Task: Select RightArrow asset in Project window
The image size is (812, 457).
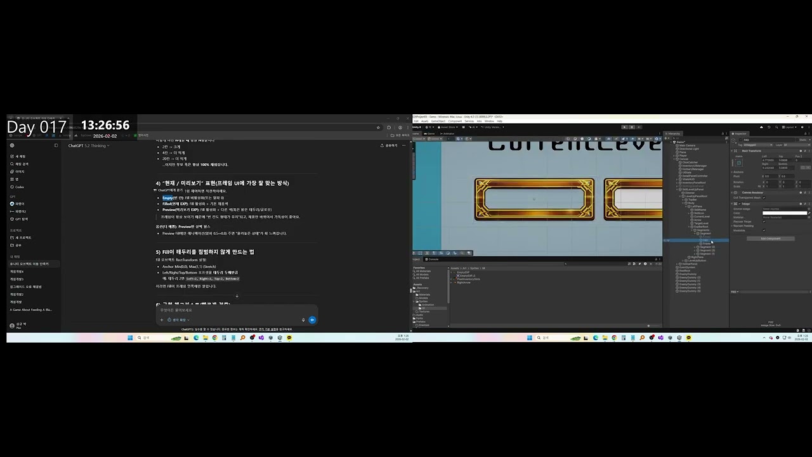Action: [463, 282]
